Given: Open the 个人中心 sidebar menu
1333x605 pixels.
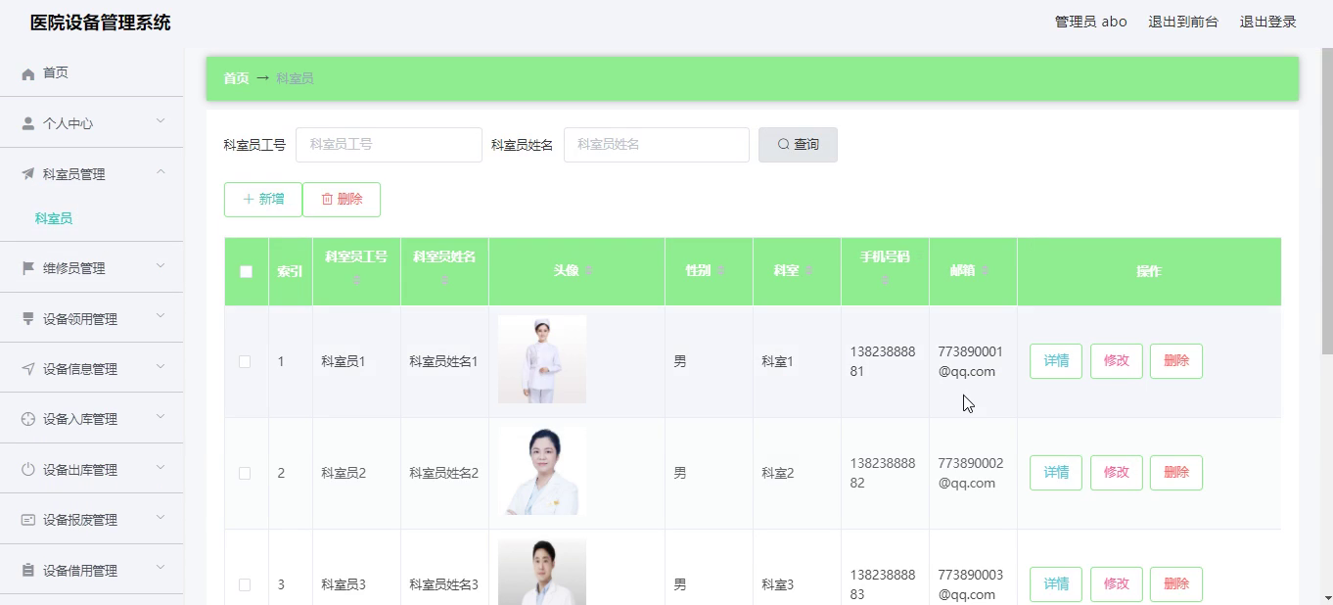Looking at the screenshot, I should click(x=92, y=123).
